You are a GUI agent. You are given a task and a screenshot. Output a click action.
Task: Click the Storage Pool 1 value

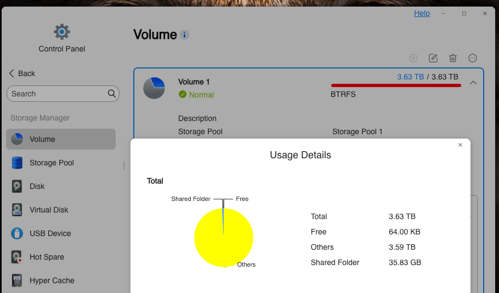(357, 131)
